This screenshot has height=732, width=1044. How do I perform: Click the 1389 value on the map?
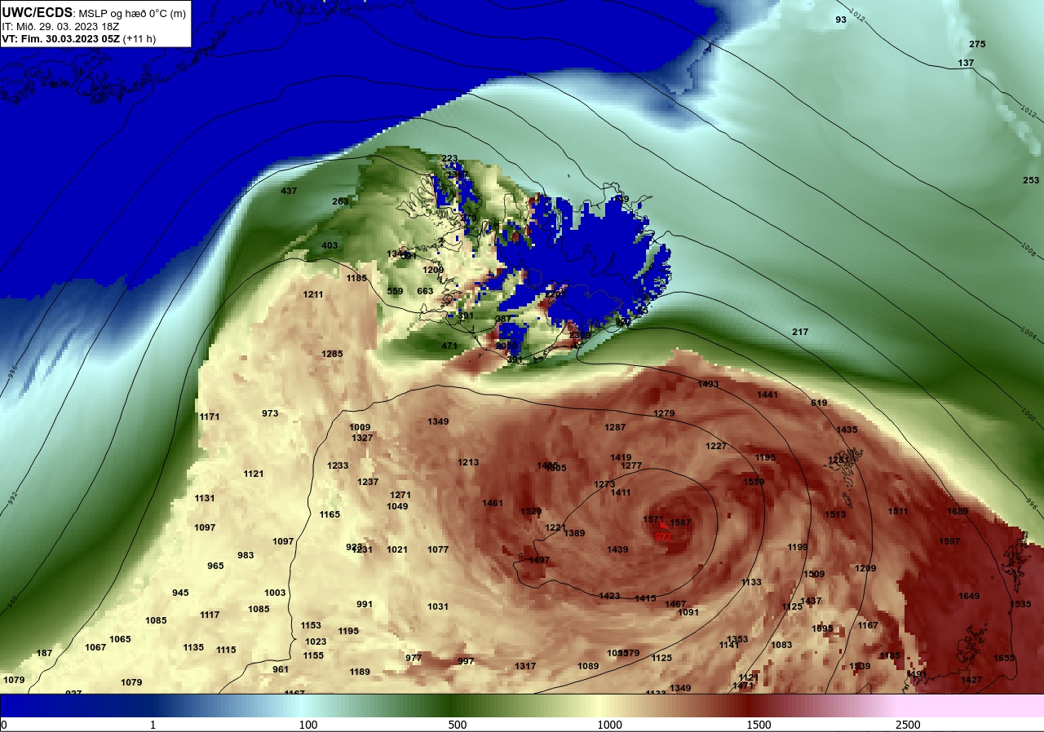(x=574, y=533)
